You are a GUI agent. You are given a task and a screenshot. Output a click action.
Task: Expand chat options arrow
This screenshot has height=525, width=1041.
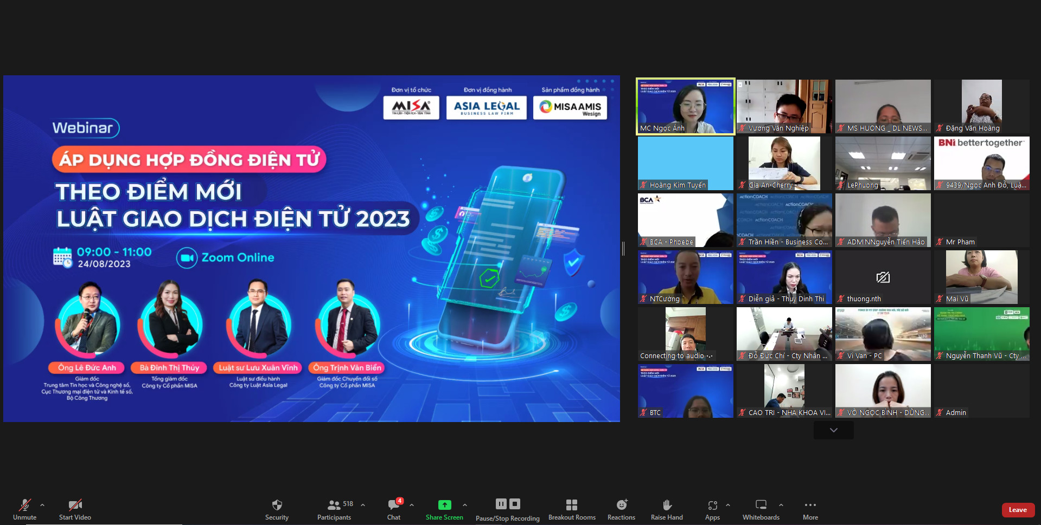(x=412, y=505)
